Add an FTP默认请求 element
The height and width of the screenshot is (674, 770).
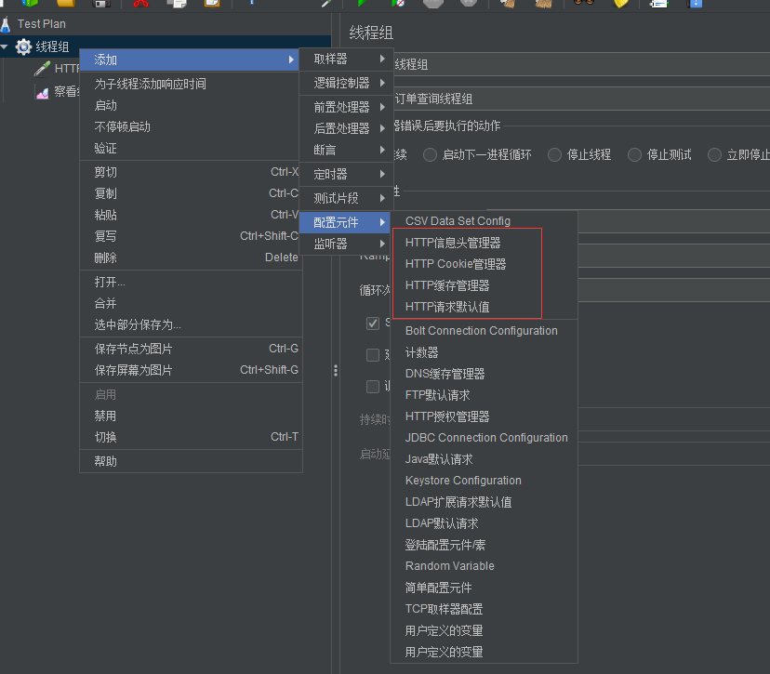[484, 395]
